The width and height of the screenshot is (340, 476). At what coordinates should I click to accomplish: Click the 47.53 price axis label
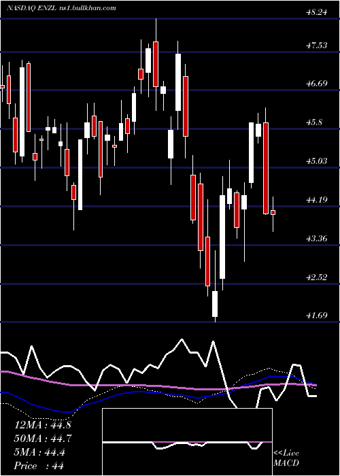(317, 46)
